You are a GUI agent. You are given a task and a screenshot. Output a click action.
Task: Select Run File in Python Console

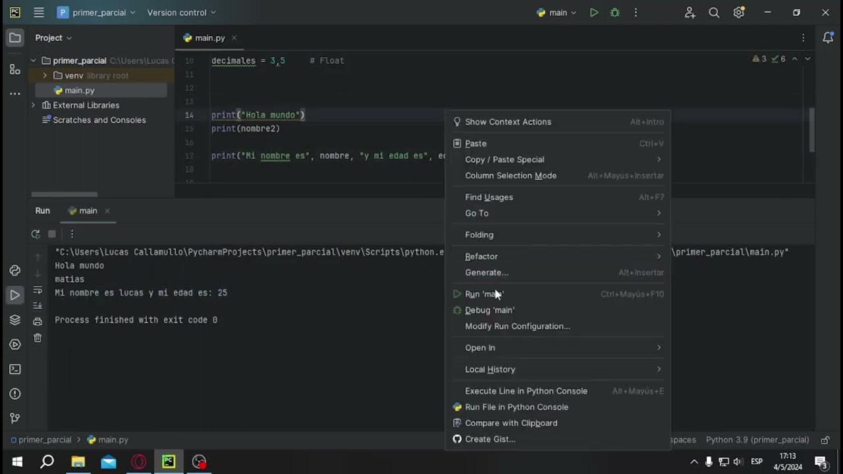[558, 407]
